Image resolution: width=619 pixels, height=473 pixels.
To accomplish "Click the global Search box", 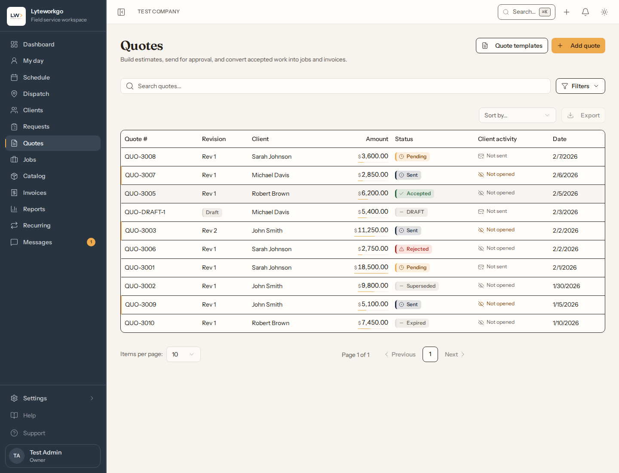I will [527, 12].
